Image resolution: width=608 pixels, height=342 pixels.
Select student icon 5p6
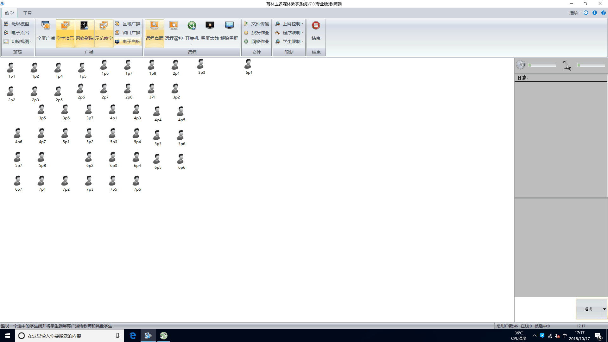point(181,135)
